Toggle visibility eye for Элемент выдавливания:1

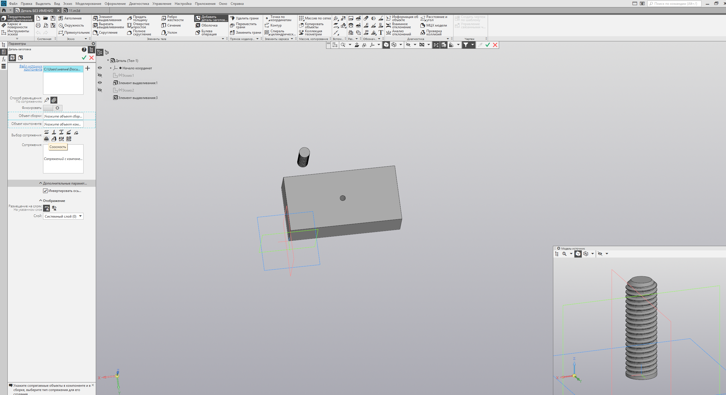100,83
